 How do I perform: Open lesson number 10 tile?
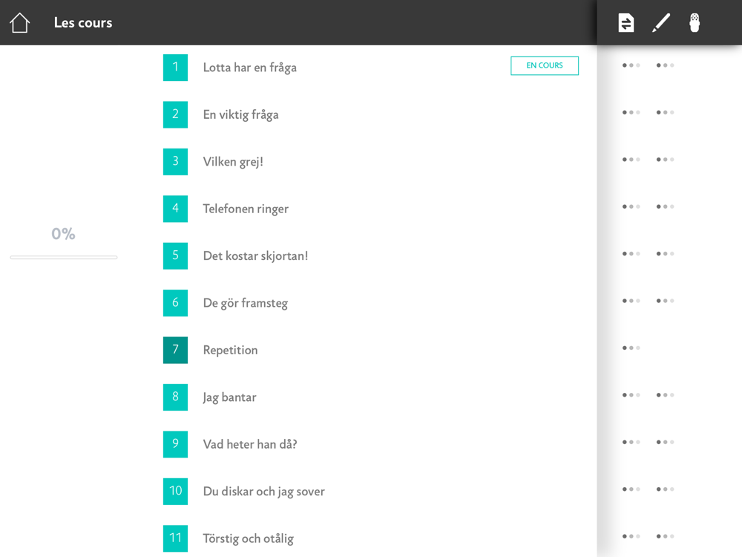click(176, 491)
